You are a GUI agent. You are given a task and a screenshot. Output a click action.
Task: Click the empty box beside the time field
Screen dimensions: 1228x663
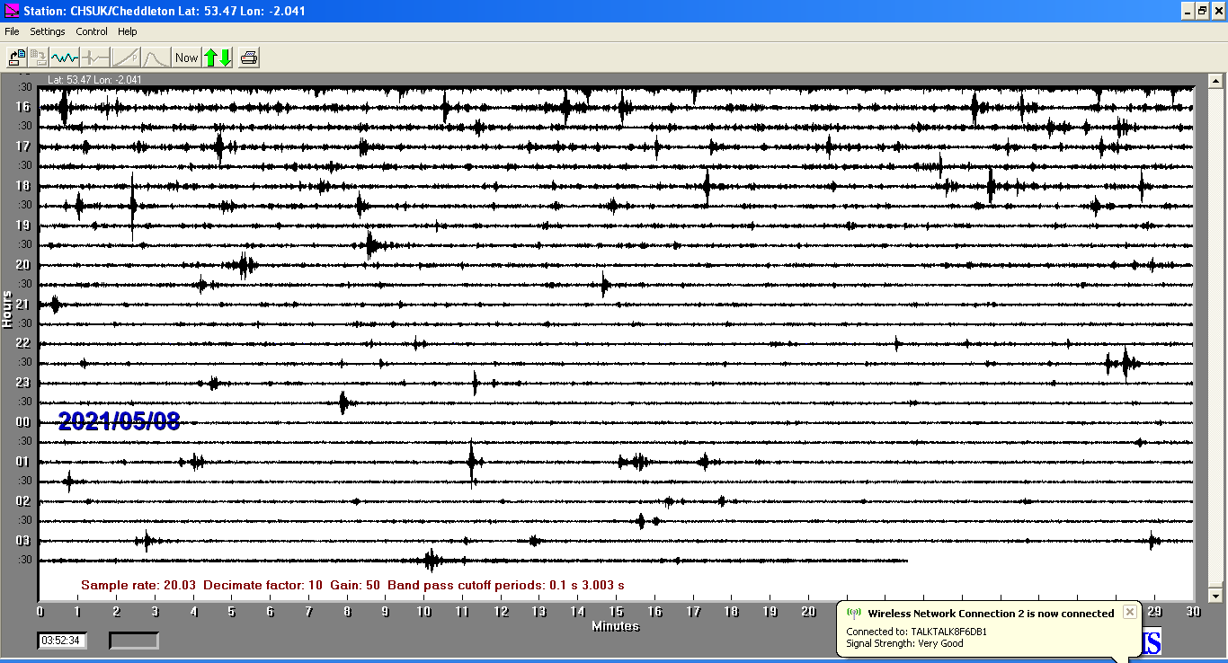click(134, 641)
